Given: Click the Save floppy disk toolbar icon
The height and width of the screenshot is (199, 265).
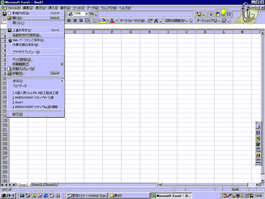Looking at the screenshot, I should tap(5, 14).
